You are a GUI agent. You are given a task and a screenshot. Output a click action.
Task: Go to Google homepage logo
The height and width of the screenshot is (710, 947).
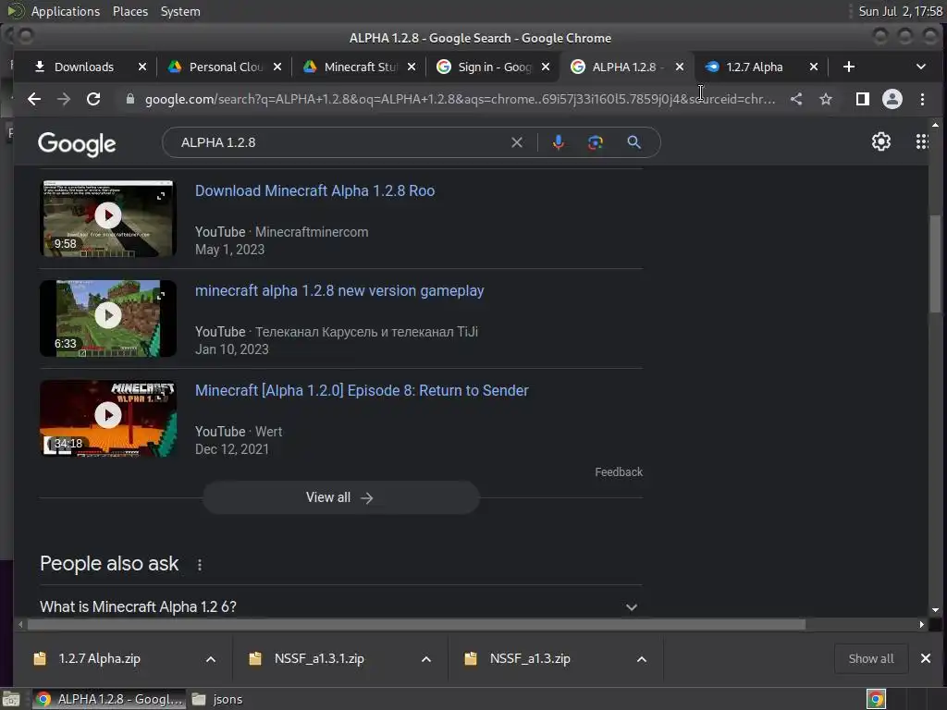coord(77,143)
